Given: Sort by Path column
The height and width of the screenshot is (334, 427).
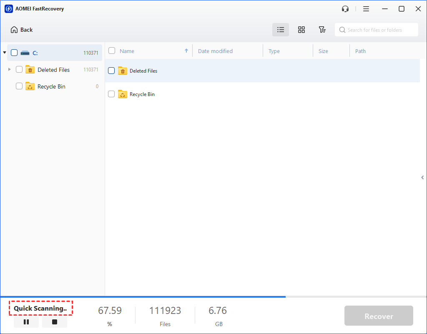Looking at the screenshot, I should coord(360,51).
